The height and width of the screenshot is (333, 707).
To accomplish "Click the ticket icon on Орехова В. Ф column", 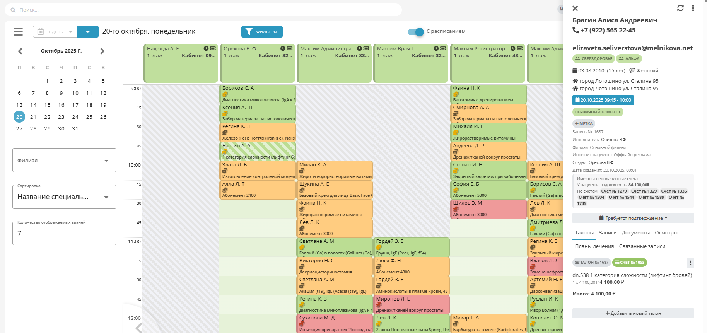I will click(x=289, y=48).
